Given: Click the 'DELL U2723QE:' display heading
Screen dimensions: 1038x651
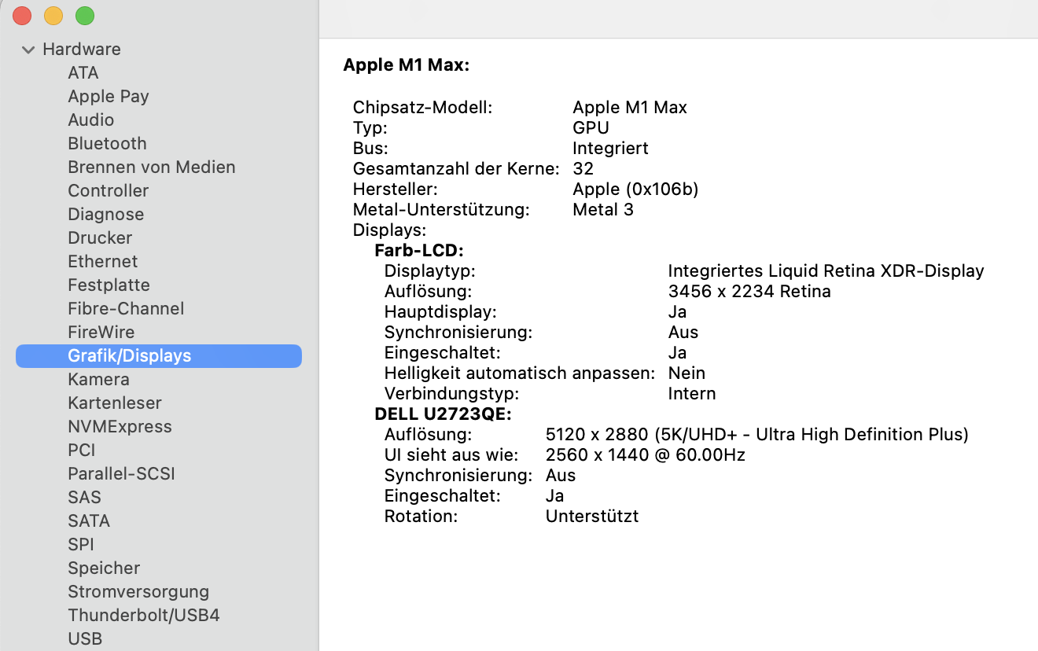Looking at the screenshot, I should [444, 414].
